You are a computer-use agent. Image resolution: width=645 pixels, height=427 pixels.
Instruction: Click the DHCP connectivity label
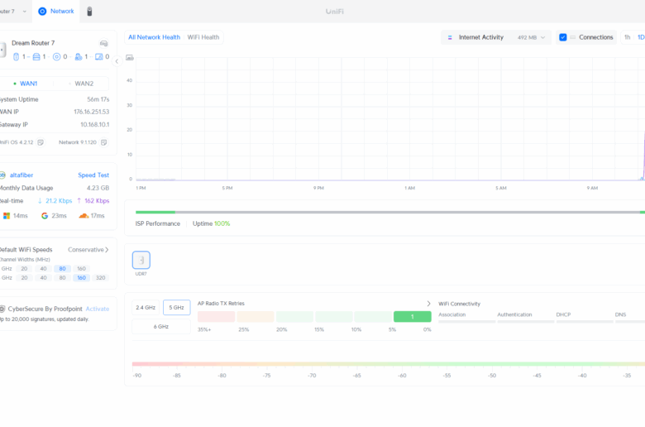[x=564, y=314]
